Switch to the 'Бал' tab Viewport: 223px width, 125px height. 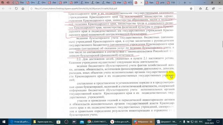tap(149, 2)
